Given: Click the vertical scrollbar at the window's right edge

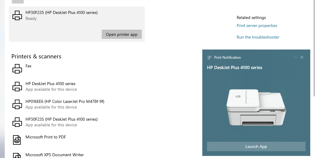Looking at the screenshot, I should coord(314,48).
